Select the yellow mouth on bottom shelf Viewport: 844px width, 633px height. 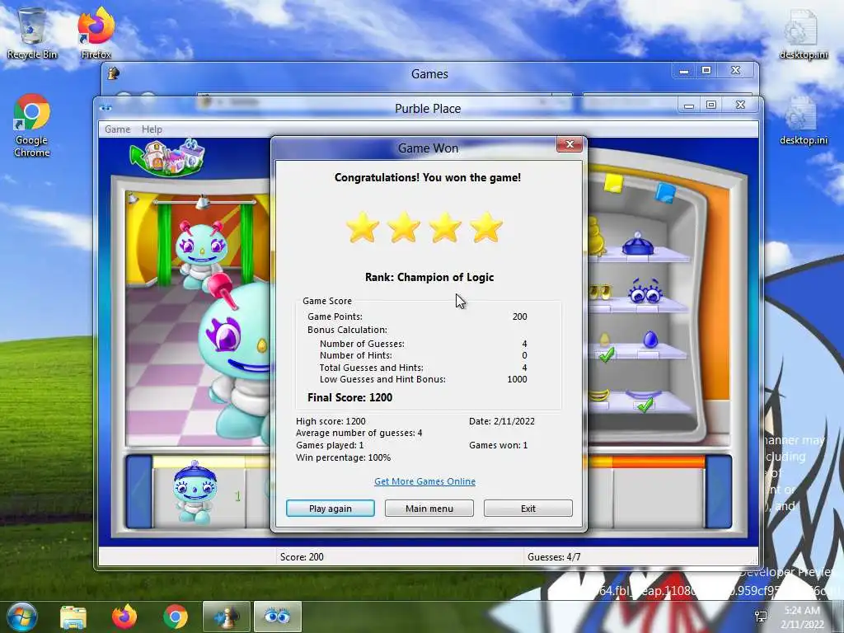coord(598,396)
